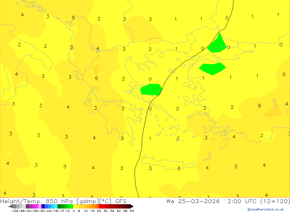The width and height of the screenshot is (290, 212).
Task: Pick the dark blue swatch right of -30
Action: pyautogui.click(x=43, y=207)
